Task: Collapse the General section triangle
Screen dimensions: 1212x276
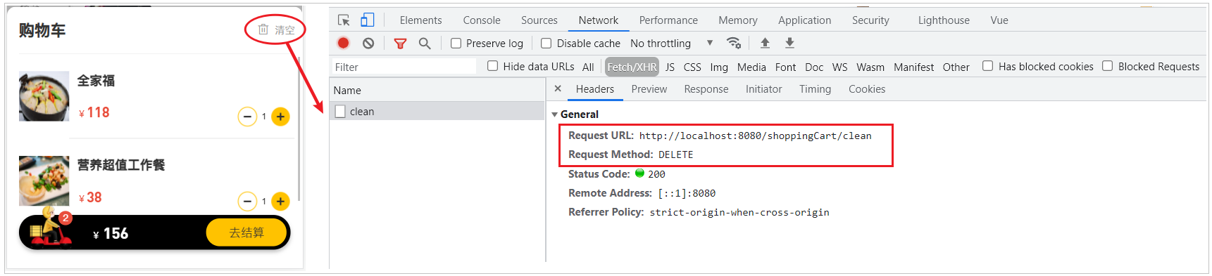Action: [555, 114]
